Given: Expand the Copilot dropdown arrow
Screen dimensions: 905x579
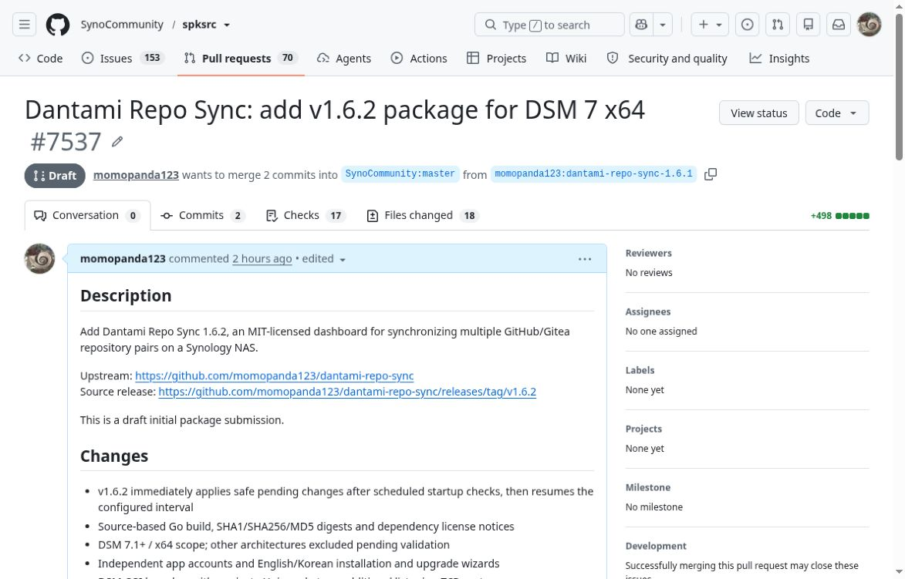Looking at the screenshot, I should point(663,25).
